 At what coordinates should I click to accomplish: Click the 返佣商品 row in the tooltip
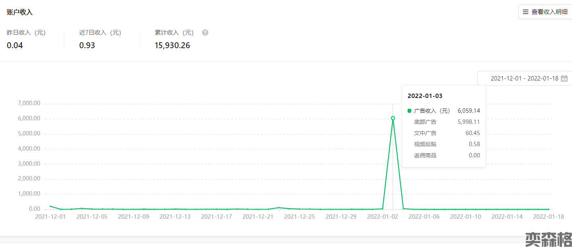tap(443, 155)
